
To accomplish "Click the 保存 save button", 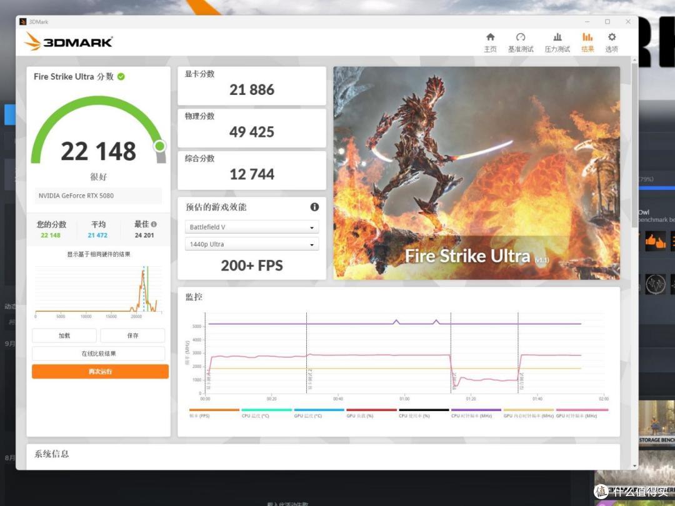I will [132, 335].
